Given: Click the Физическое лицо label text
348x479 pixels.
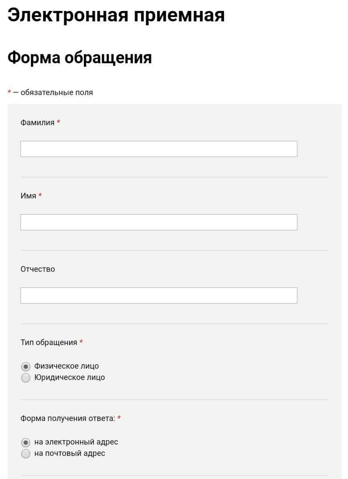Looking at the screenshot, I should tap(66, 366).
